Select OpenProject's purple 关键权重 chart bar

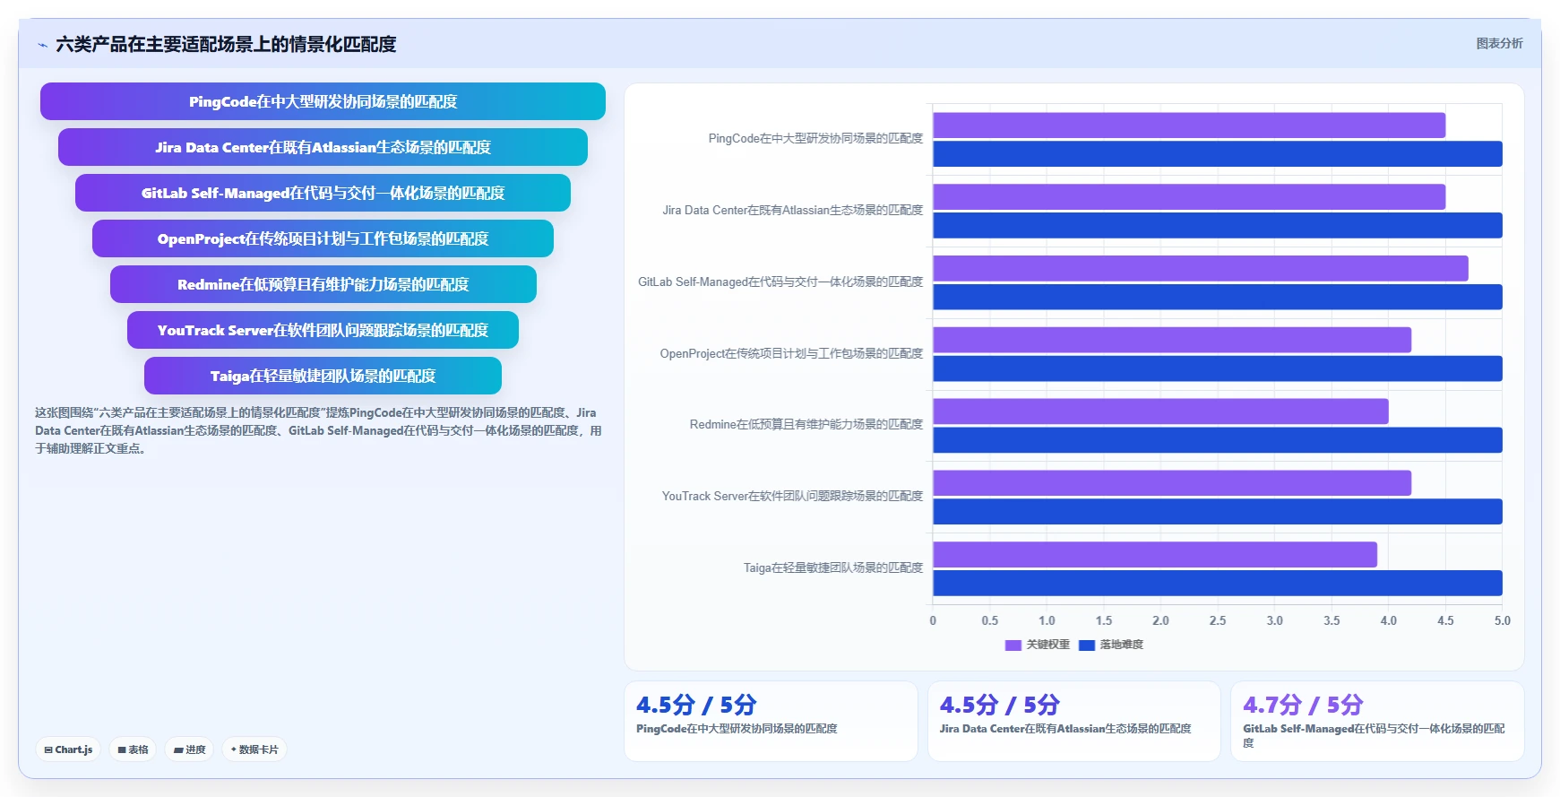point(1172,341)
